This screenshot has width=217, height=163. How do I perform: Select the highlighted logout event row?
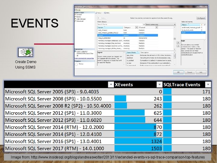tap(127, 35)
